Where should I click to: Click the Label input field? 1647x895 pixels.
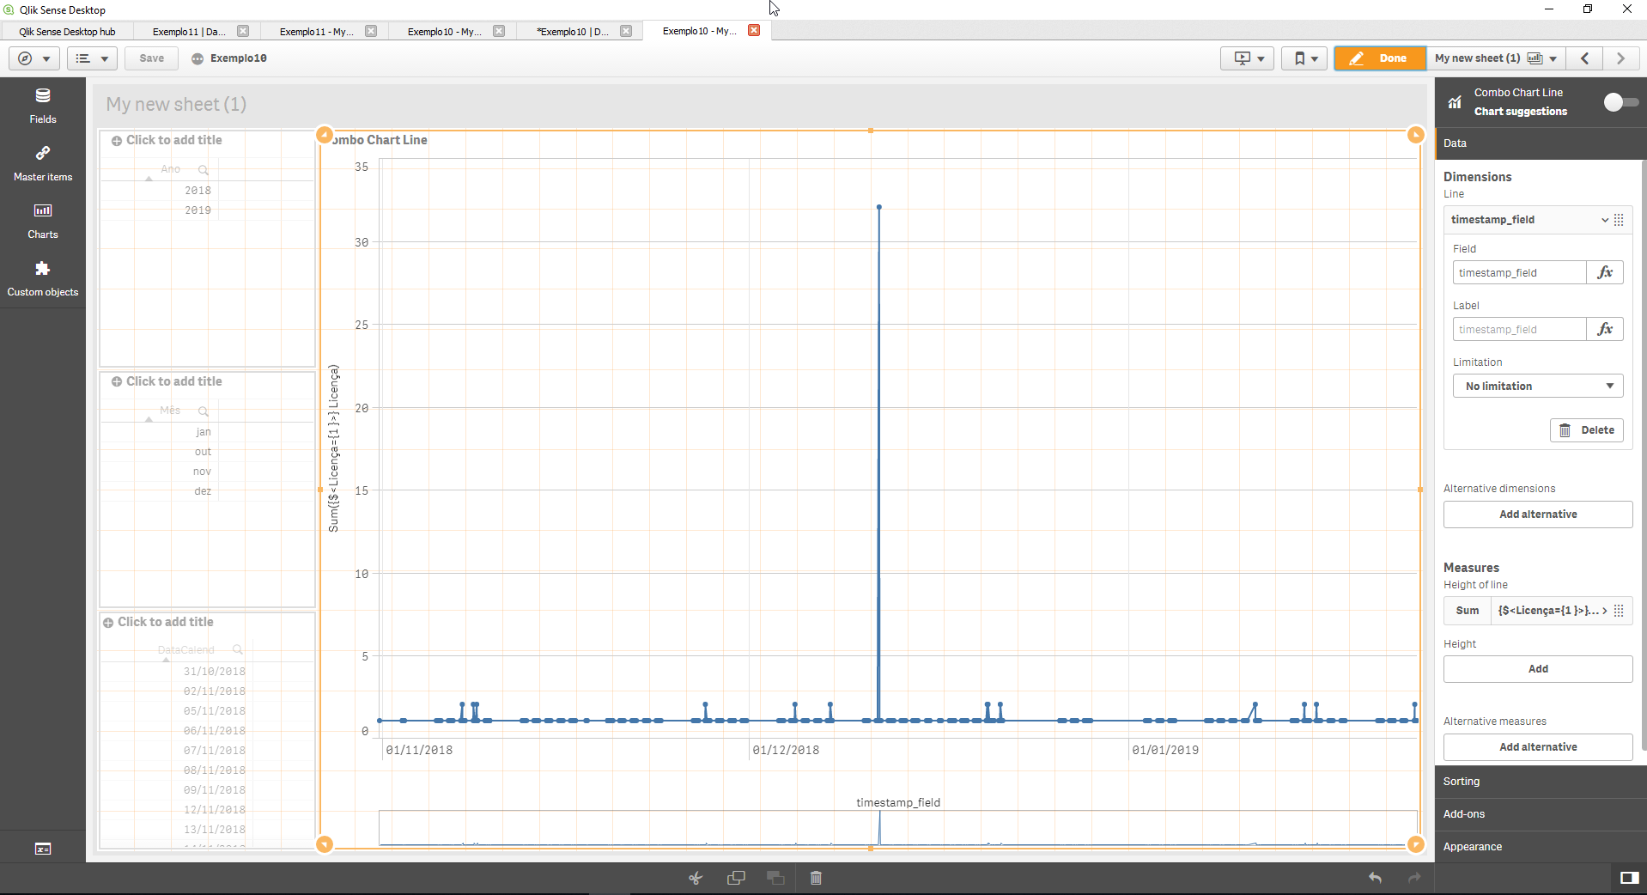pos(1519,329)
